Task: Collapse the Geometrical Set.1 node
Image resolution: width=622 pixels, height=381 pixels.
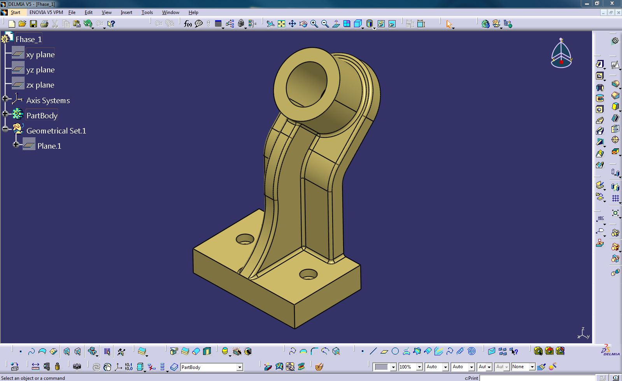Action: [5, 129]
